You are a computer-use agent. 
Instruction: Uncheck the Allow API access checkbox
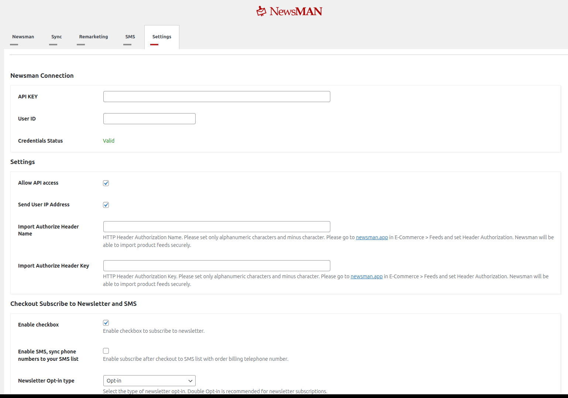[x=106, y=183]
